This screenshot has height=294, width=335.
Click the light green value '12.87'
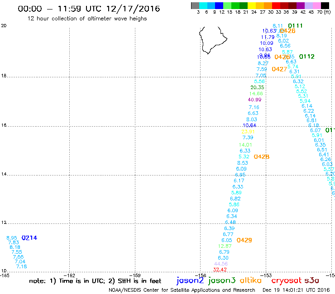[225, 246]
